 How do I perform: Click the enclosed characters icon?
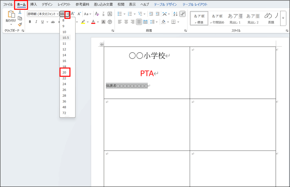pos(110,22)
